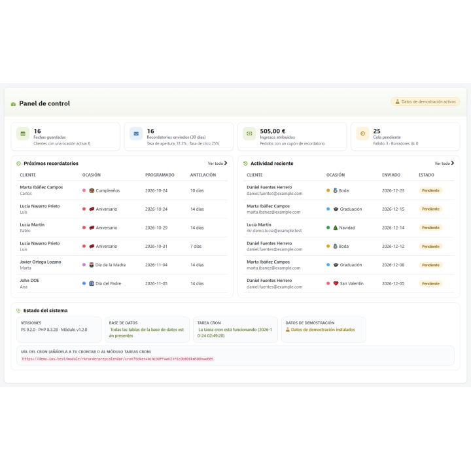This screenshot has height=471, width=471.
Task: Click the envelope icon for Recordatorios enviados
Action: point(136,133)
